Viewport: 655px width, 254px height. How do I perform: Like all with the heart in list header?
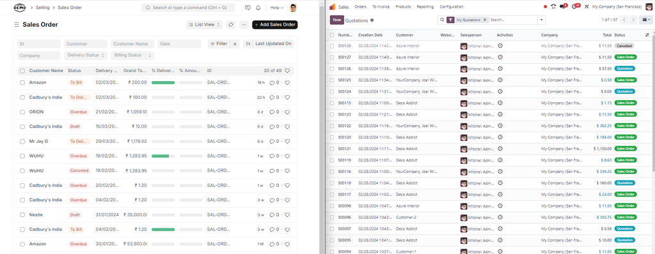(x=287, y=70)
